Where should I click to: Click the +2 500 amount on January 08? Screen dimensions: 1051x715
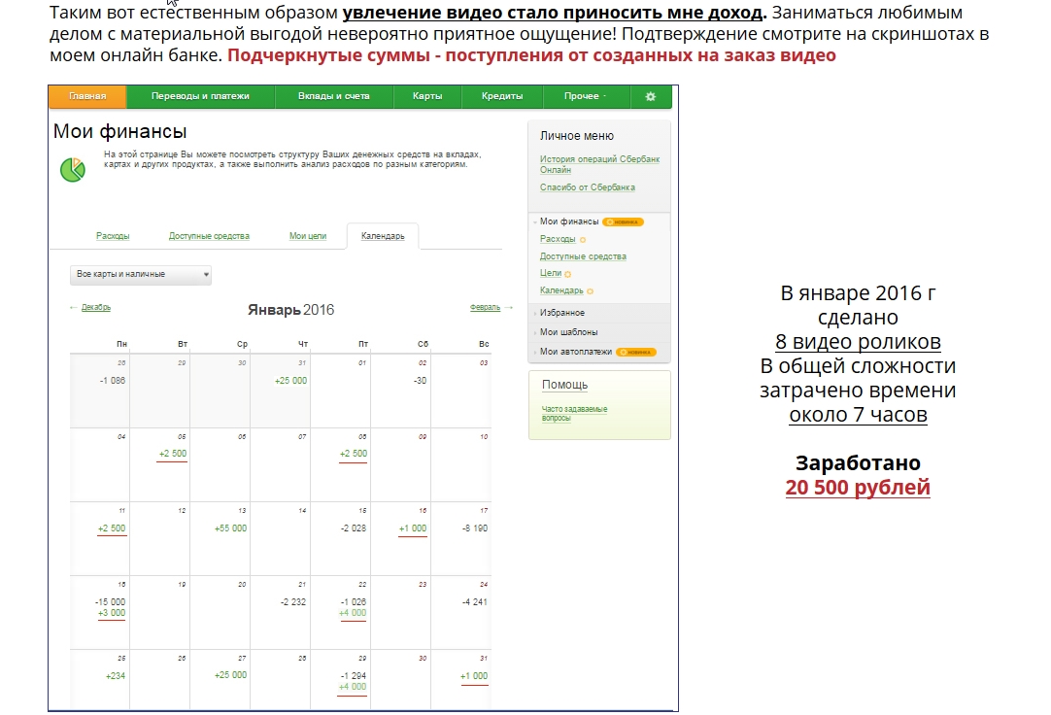tap(354, 454)
